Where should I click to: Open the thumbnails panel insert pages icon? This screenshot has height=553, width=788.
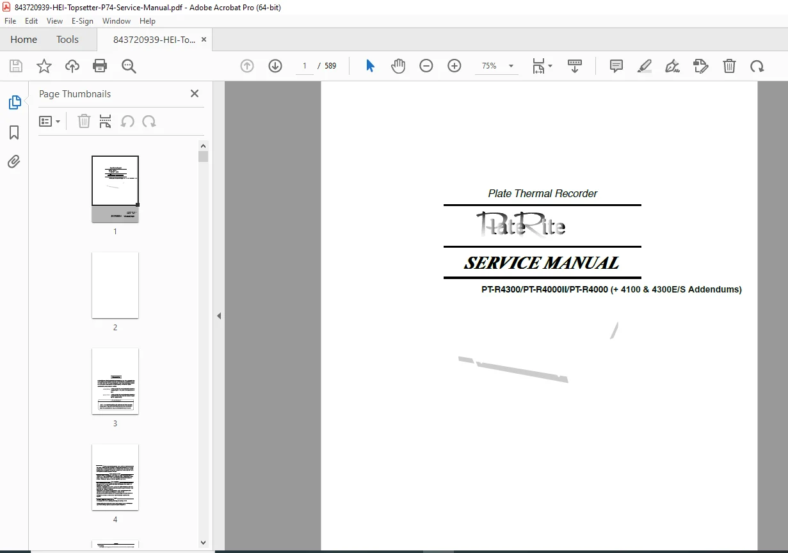pos(106,122)
